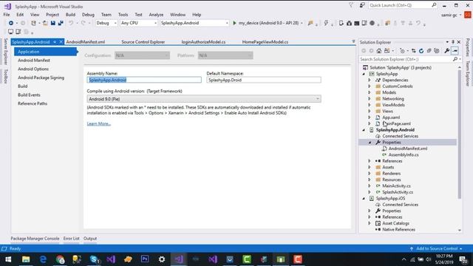Start debugging with the green play icon
The width and height of the screenshot is (473, 266).
click(234, 23)
